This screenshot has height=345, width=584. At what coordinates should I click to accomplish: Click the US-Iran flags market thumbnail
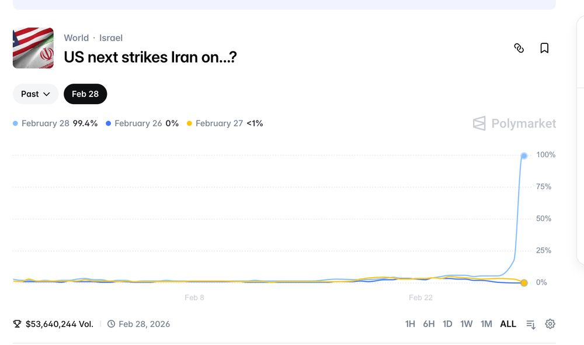pyautogui.click(x=33, y=48)
